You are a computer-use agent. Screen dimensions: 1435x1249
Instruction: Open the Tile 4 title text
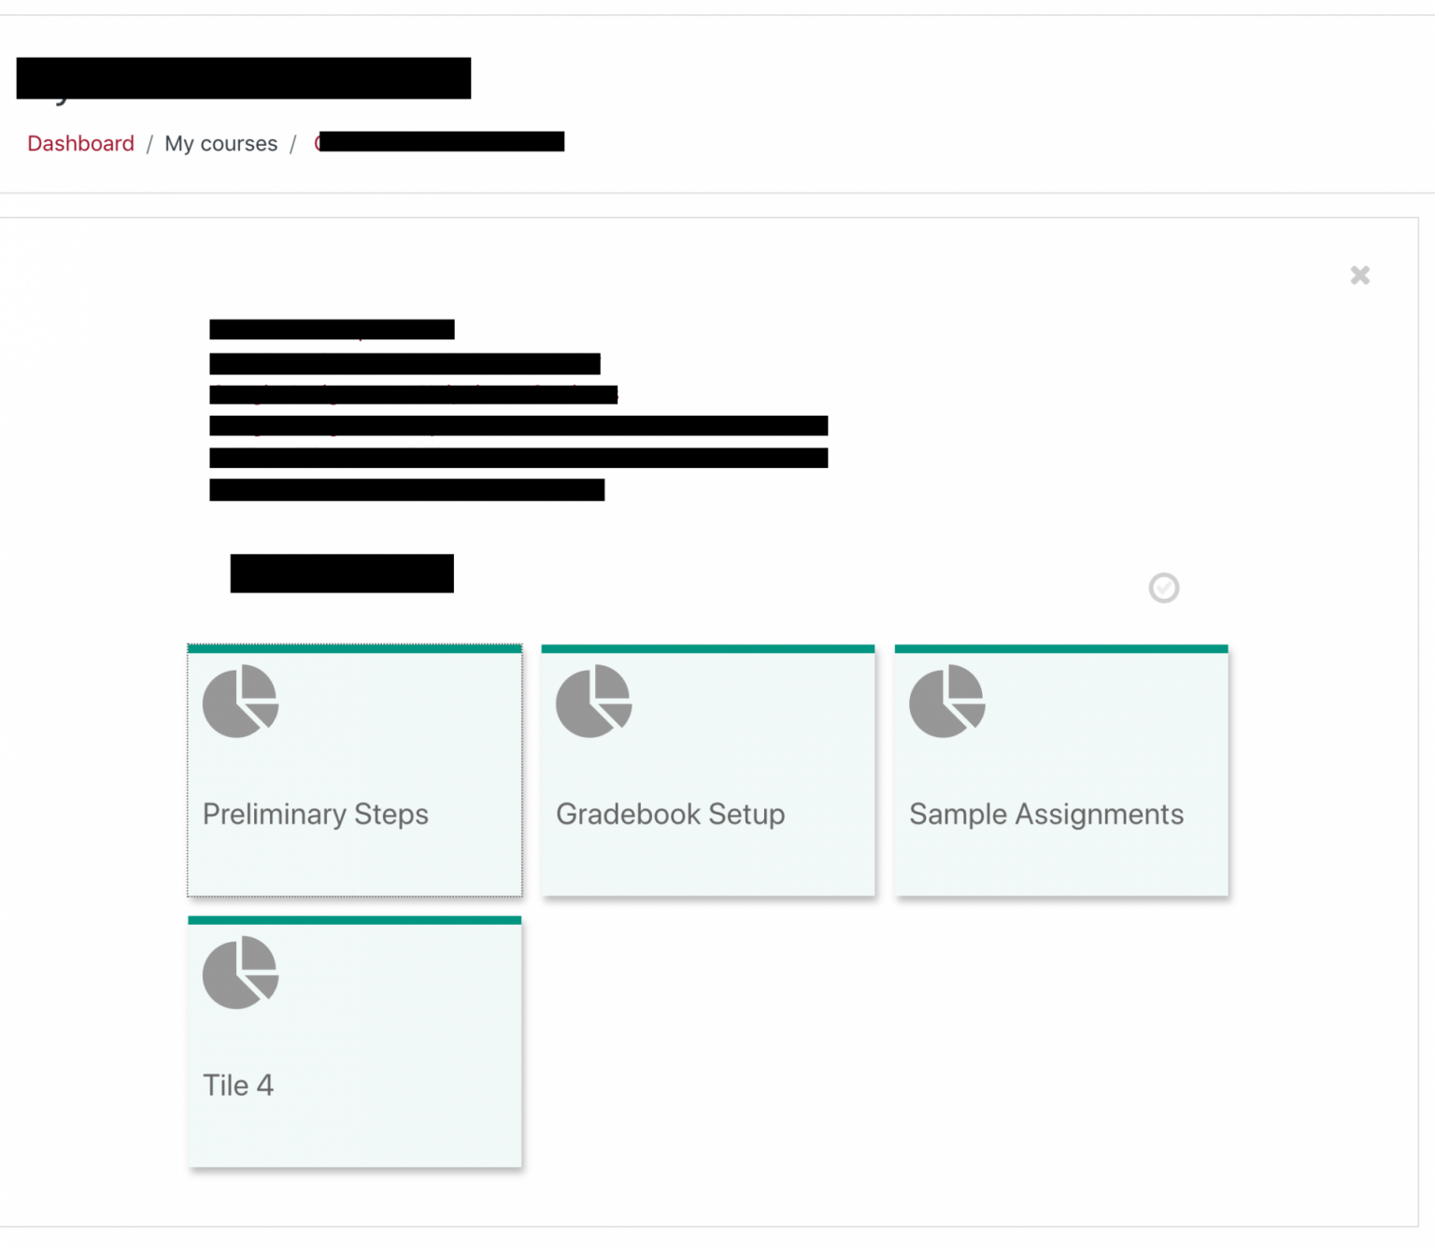pyautogui.click(x=238, y=1085)
